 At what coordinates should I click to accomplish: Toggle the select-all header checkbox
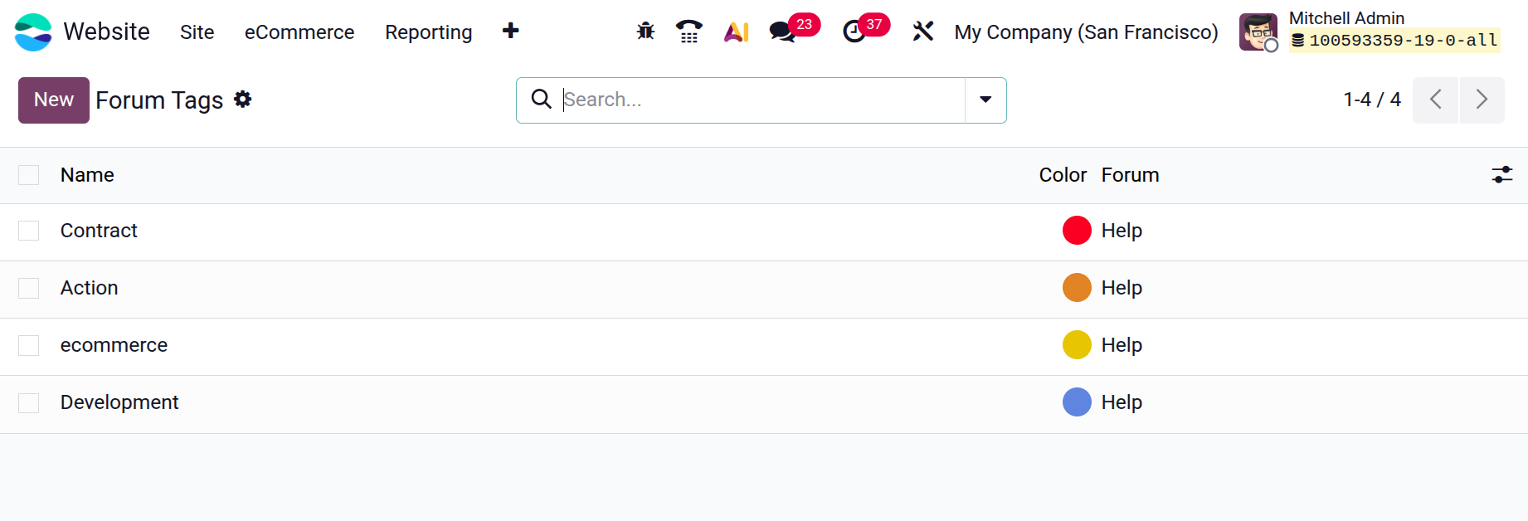pyautogui.click(x=29, y=175)
